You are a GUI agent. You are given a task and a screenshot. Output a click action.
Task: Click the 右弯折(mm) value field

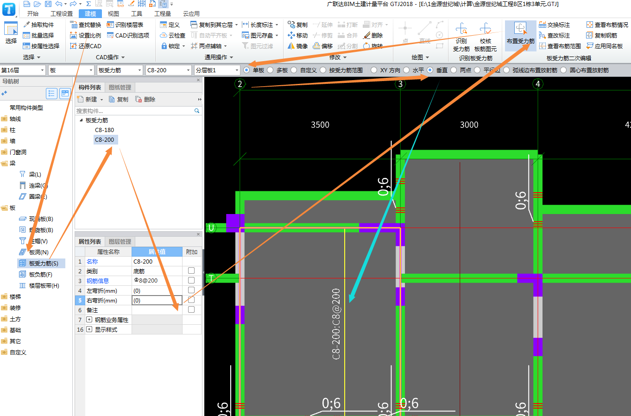coord(157,300)
